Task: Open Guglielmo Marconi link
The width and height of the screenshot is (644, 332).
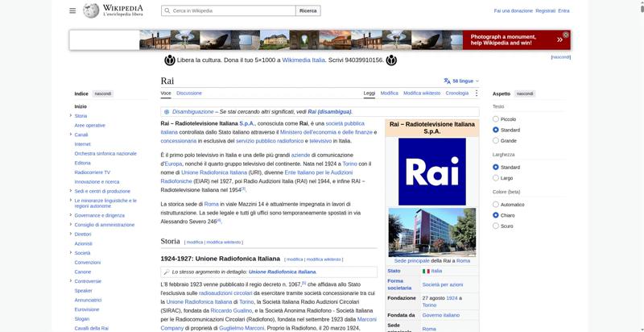Action: [240, 328]
